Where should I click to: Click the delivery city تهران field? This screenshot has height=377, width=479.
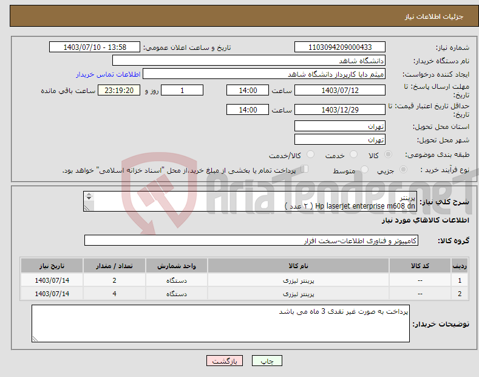(340, 139)
